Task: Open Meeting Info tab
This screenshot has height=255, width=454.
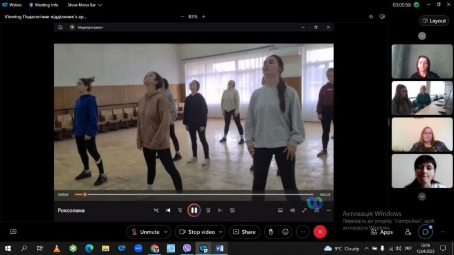Action: tap(44, 5)
